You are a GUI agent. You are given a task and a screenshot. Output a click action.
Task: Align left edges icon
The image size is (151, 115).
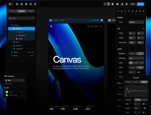(x=118, y=11)
